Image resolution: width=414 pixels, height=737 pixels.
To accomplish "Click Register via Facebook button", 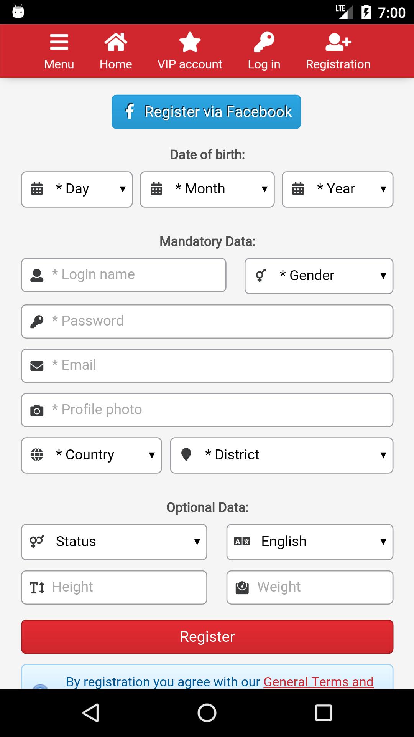I will click(206, 112).
